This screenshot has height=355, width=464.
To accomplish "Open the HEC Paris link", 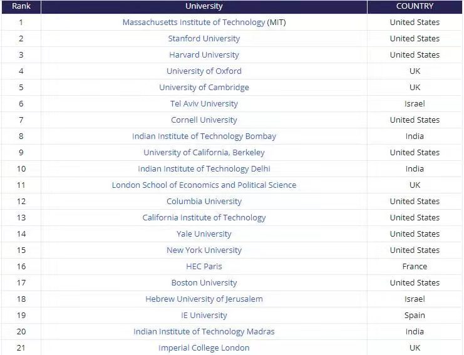I will tap(204, 266).
